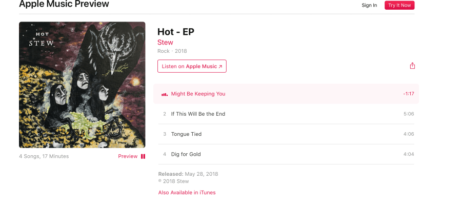Screen dimensions: 461x208
Task: Open the Hot Stew album artwork
Action: click(82, 85)
